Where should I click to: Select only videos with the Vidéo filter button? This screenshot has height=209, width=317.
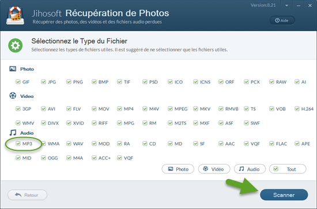point(214,169)
